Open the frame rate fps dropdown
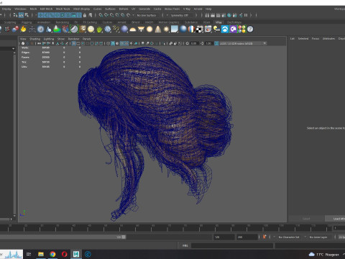Viewport: 345px width, 259px height. 341,237
